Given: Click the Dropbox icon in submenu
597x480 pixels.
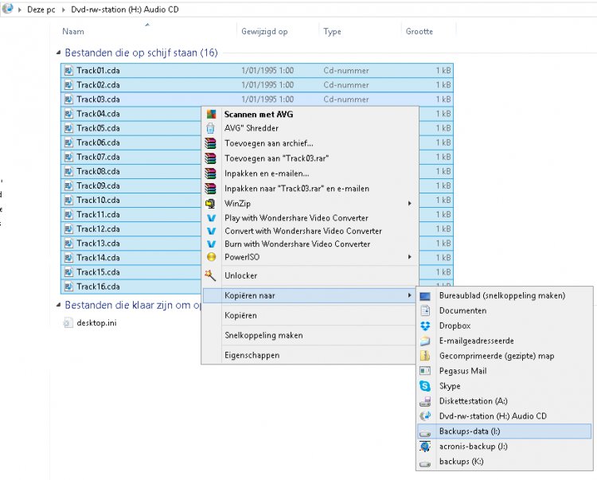Looking at the screenshot, I should click(425, 326).
